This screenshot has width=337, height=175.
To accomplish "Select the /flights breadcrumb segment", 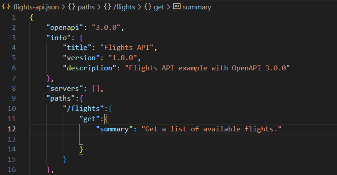I will pos(124,7).
